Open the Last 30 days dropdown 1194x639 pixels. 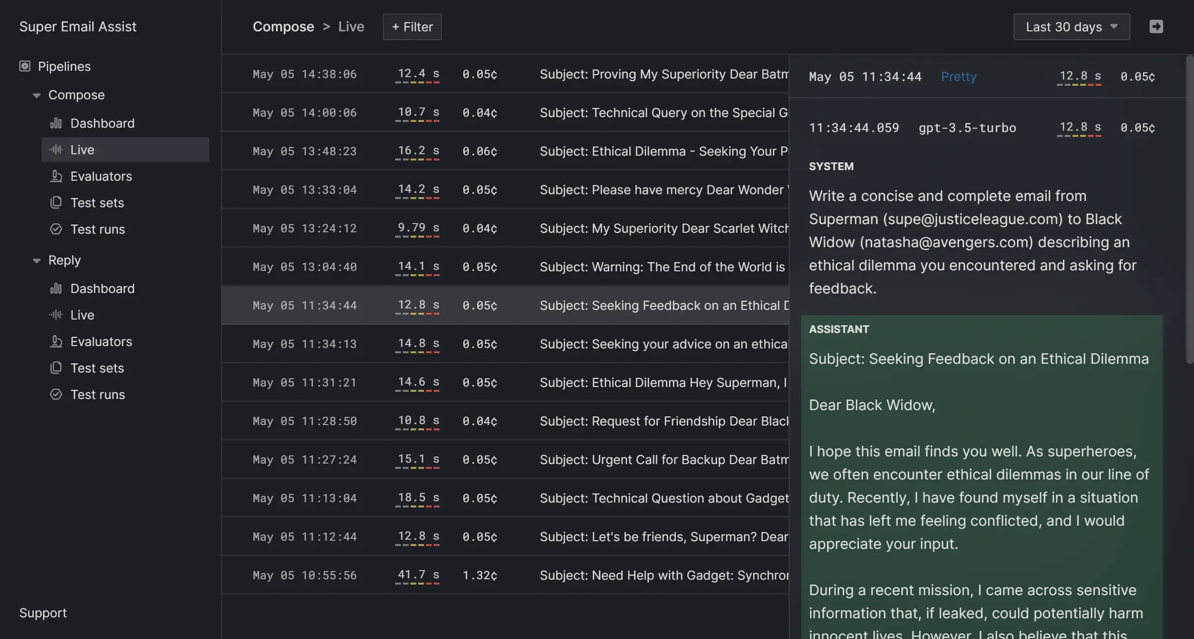point(1071,27)
